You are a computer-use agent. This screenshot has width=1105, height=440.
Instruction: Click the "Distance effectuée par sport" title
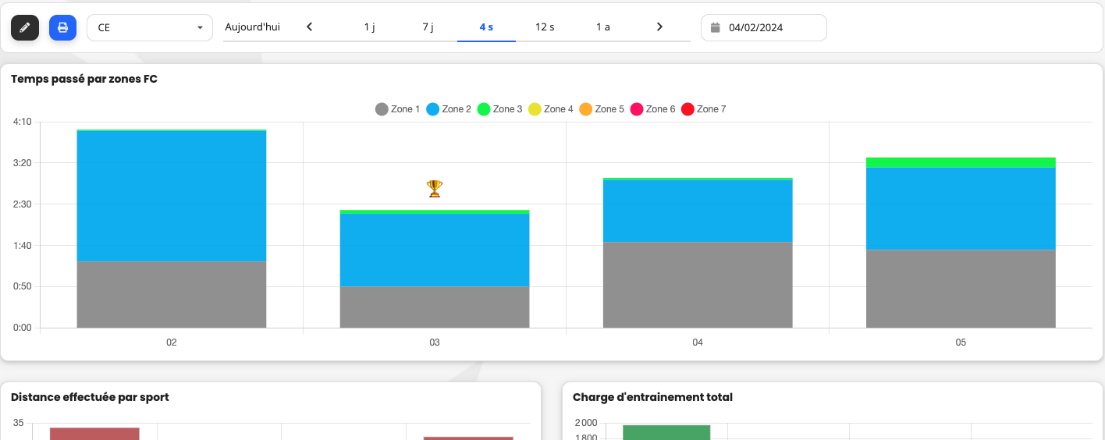point(90,397)
